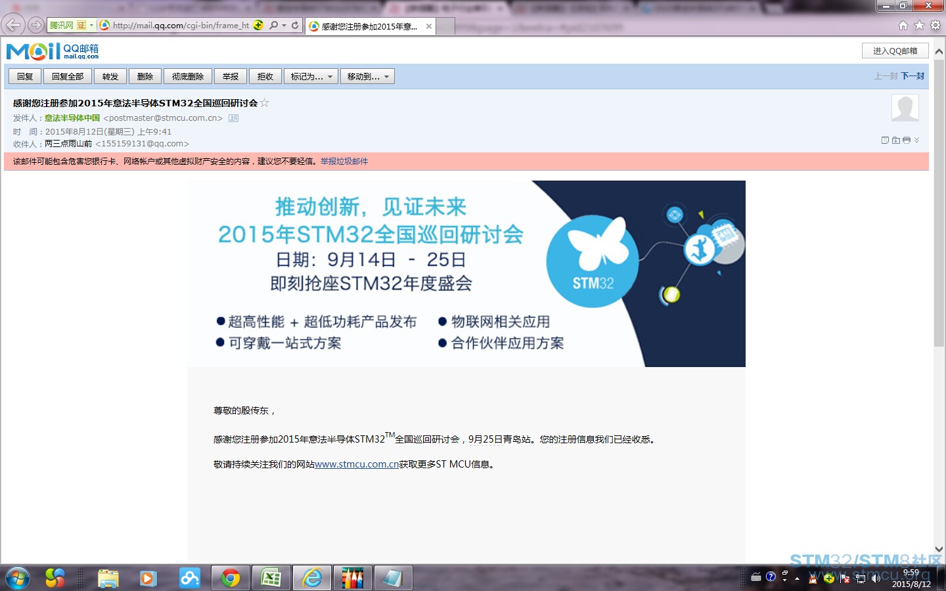Open the sender contact card icon
The width and height of the screenshot is (946, 591).
point(233,118)
